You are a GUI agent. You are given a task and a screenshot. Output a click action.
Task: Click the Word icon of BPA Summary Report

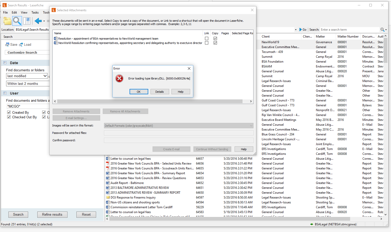tap(108, 173)
